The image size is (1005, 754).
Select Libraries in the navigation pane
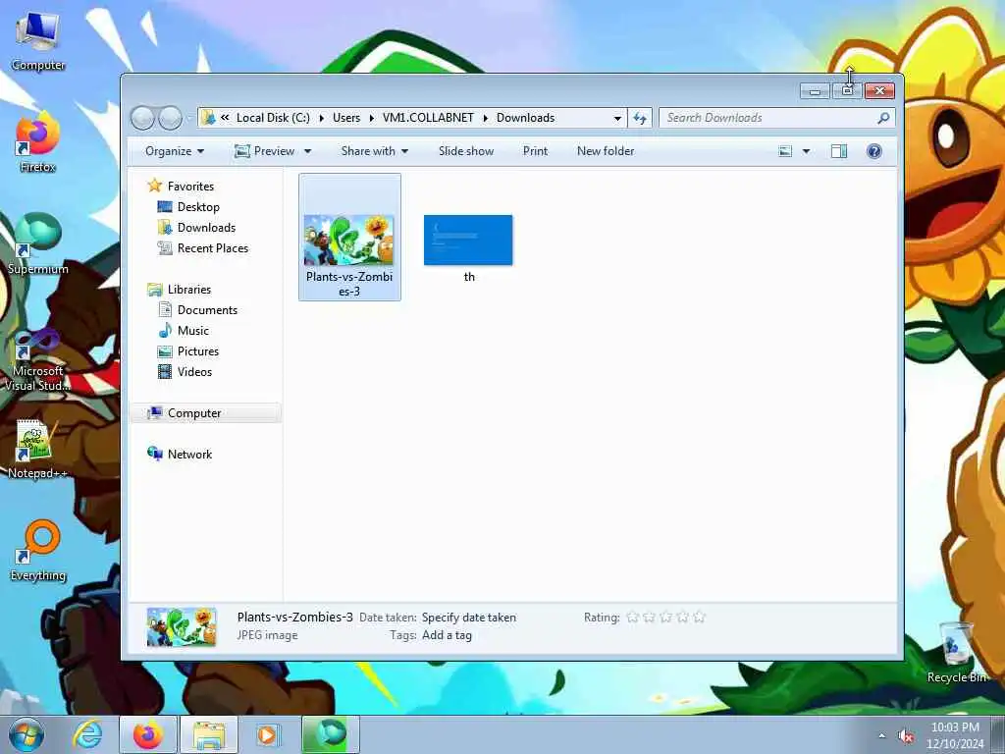[x=189, y=290]
